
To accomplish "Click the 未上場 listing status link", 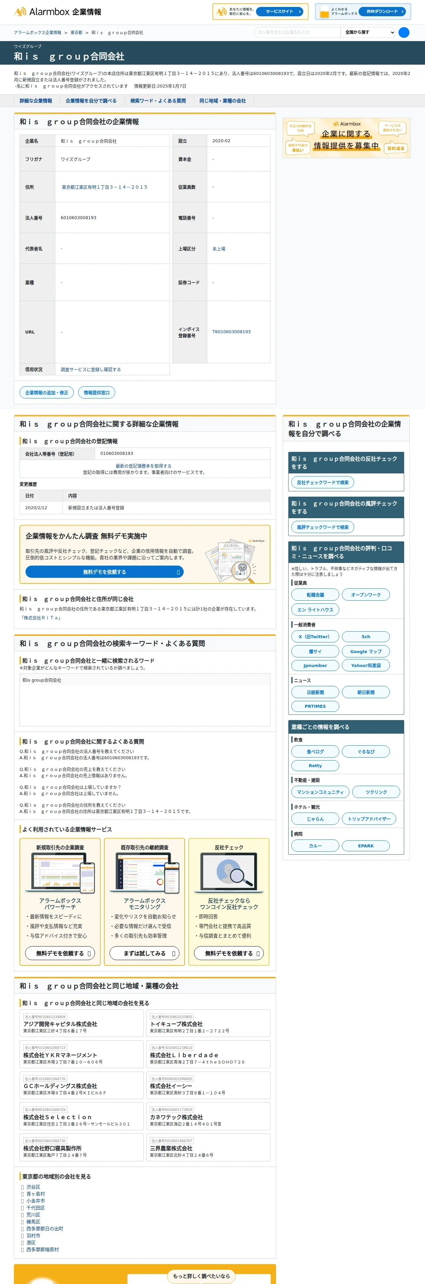I will point(219,249).
